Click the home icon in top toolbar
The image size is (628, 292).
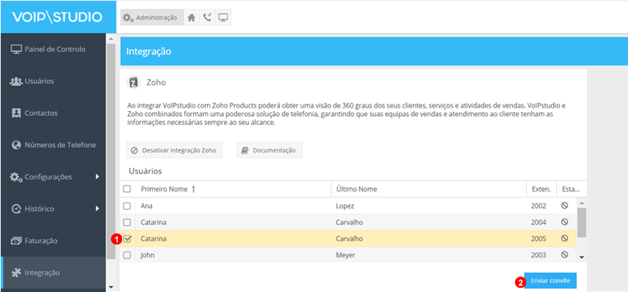click(191, 17)
